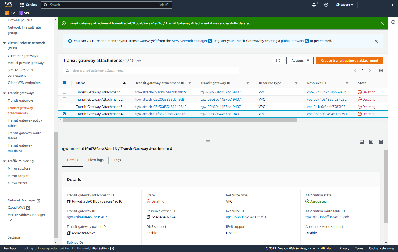Open Customer gateways in the sidebar
398x252 pixels.
[23, 56]
